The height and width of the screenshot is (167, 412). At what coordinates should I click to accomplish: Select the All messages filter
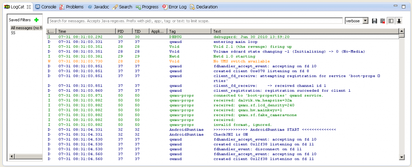(26, 28)
